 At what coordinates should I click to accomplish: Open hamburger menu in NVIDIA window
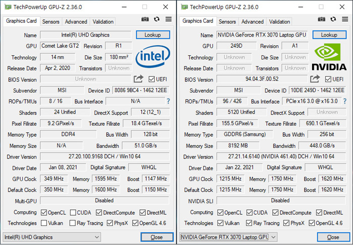[345, 19]
